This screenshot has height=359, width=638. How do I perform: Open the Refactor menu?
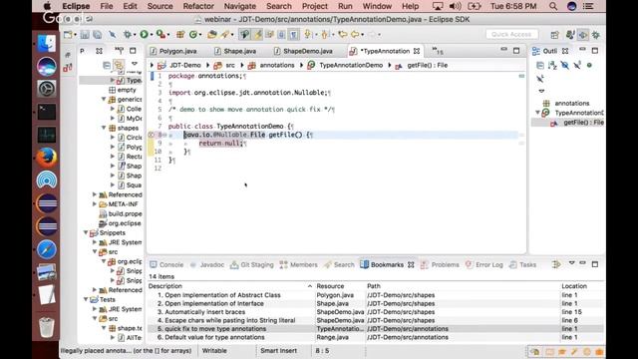pos(198,6)
